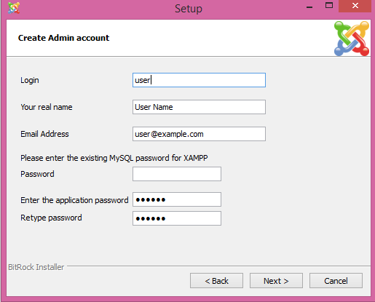
Task: Click the Login label
Action: click(x=30, y=80)
